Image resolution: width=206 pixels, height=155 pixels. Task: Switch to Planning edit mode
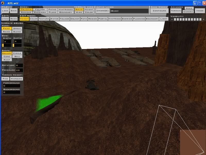139,19
